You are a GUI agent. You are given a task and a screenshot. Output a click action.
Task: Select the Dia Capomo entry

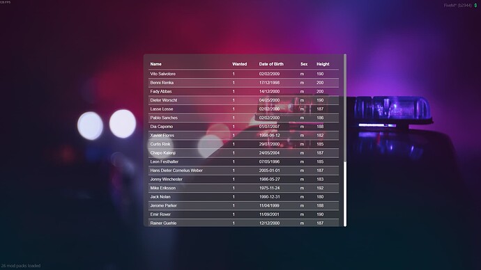pos(243,127)
